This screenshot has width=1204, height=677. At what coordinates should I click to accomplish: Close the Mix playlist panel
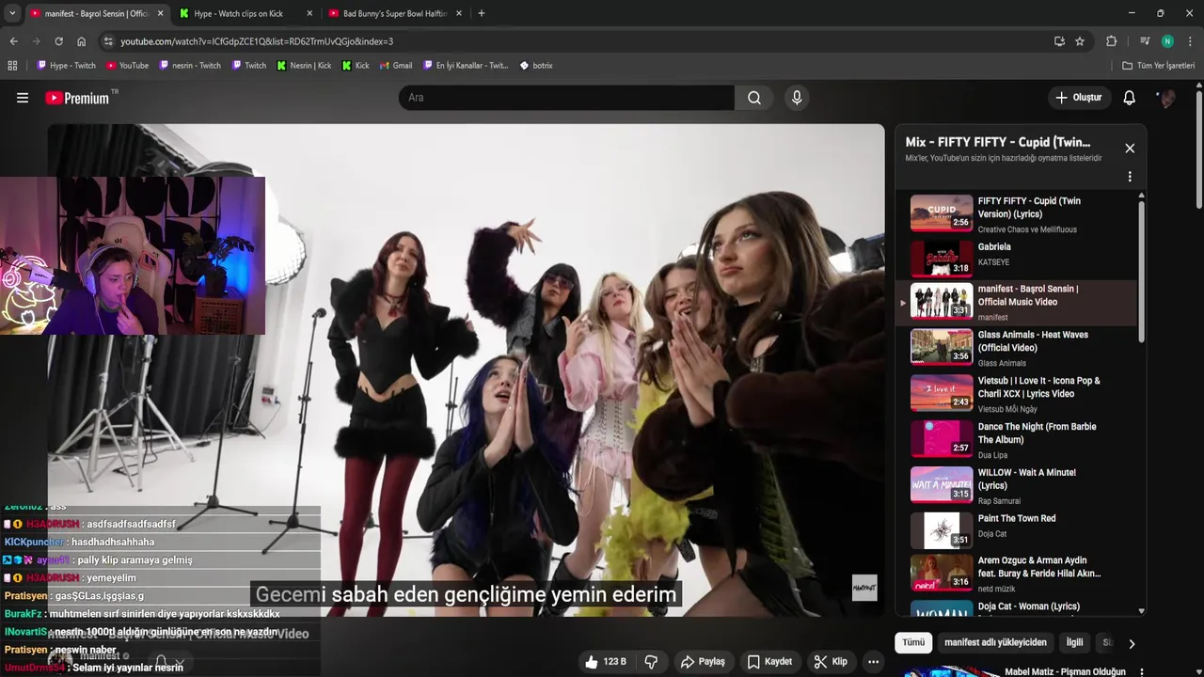[x=1130, y=149]
